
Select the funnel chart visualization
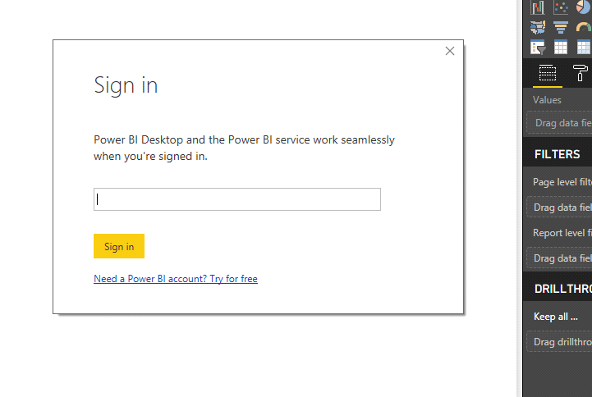561,27
